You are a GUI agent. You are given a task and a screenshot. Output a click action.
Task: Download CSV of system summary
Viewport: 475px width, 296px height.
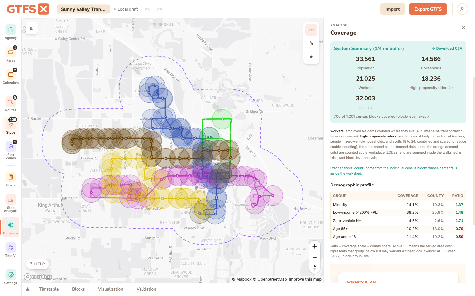click(x=447, y=48)
